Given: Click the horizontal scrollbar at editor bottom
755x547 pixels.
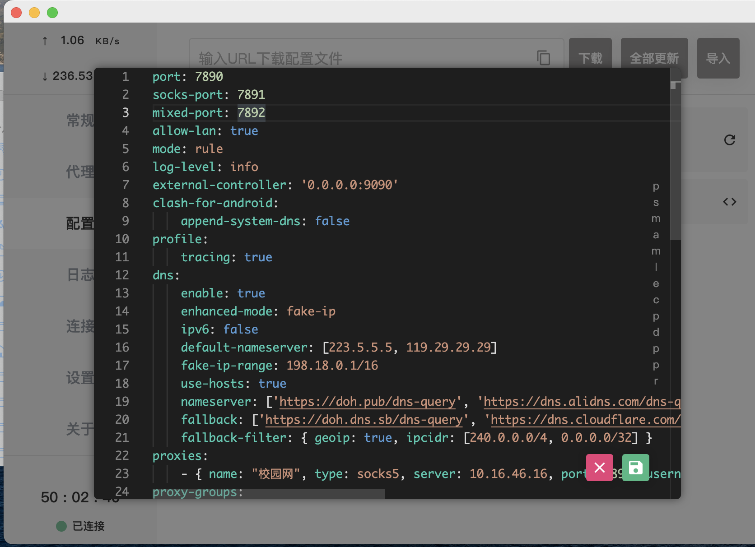Looking at the screenshot, I should (268, 494).
